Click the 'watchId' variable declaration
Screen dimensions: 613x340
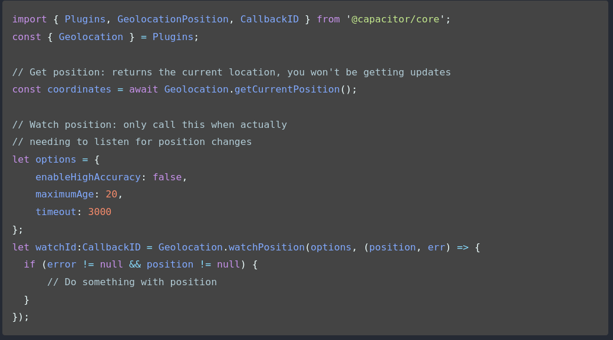[x=56, y=247]
